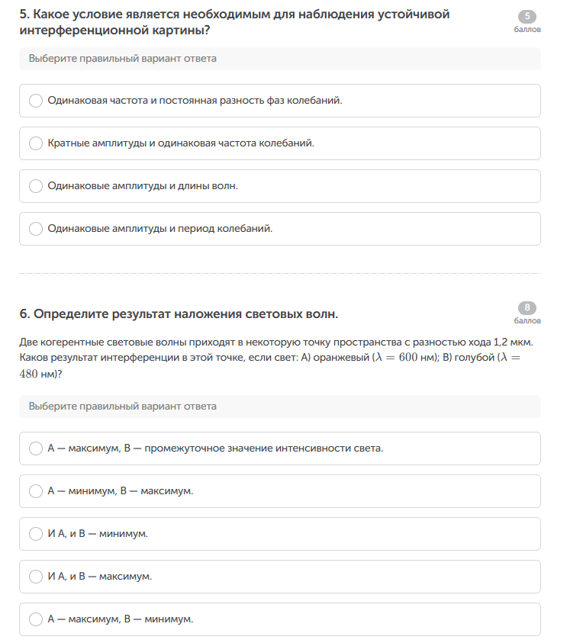
Task: Click 'Выберите правильный вариант ответа' bar in question 6
Action: (279, 407)
